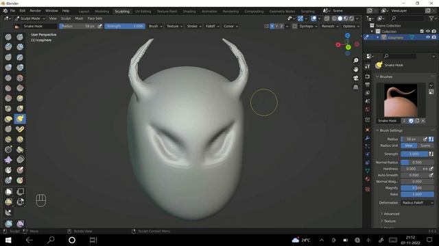Toggle Z axis symmetry
Viewport: 439px width, 246px height.
[x=282, y=26]
